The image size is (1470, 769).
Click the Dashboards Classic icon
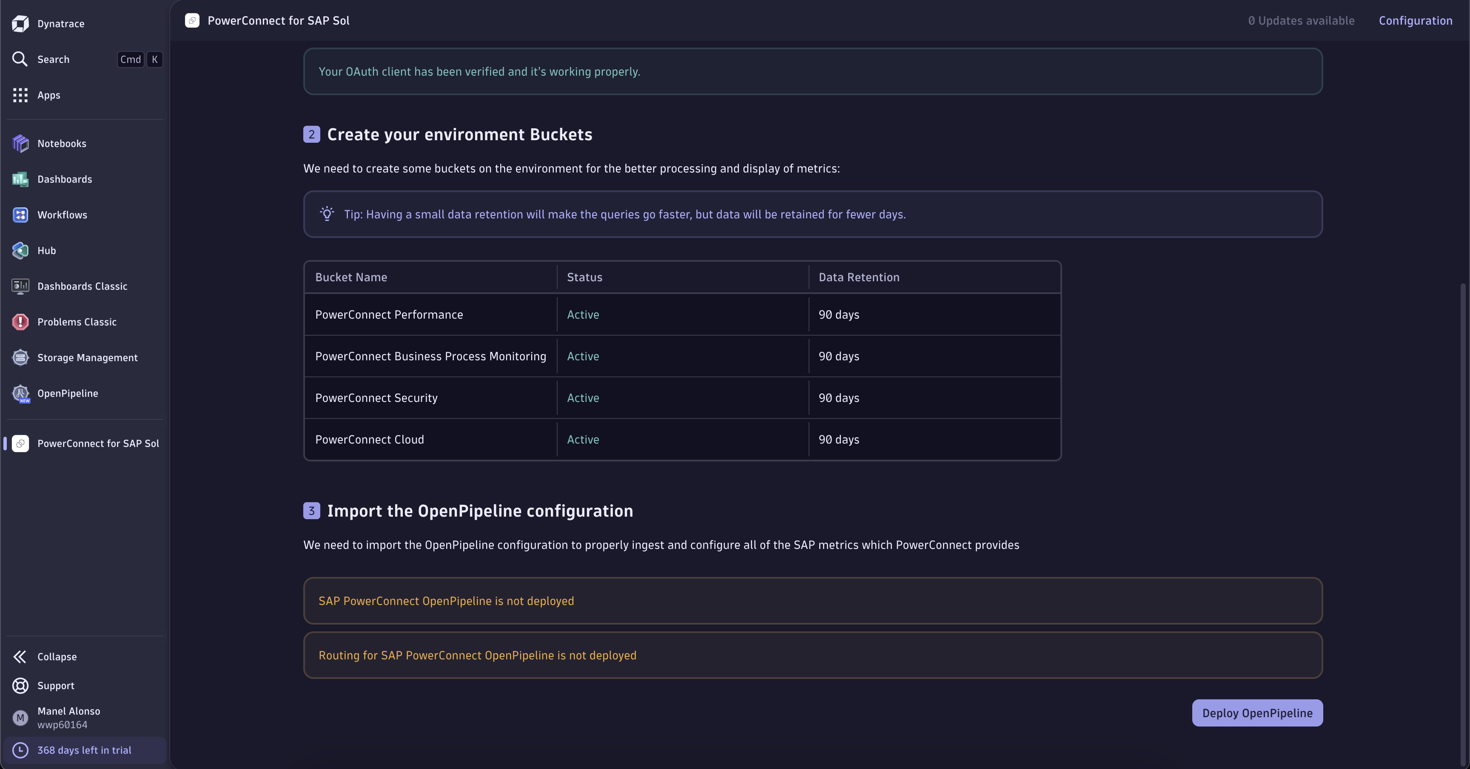click(20, 286)
